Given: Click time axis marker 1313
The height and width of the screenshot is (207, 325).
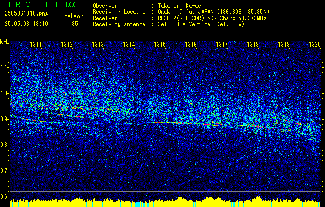Looking at the screenshot, I should (98, 44).
